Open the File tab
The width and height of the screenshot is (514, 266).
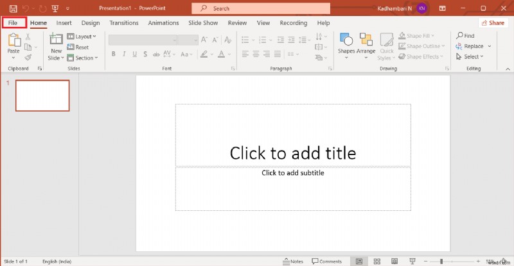point(13,22)
